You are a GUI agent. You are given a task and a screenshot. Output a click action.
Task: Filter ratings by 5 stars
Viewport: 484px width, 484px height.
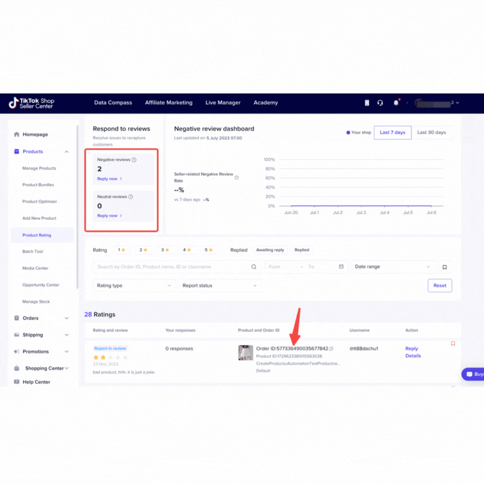click(x=208, y=250)
